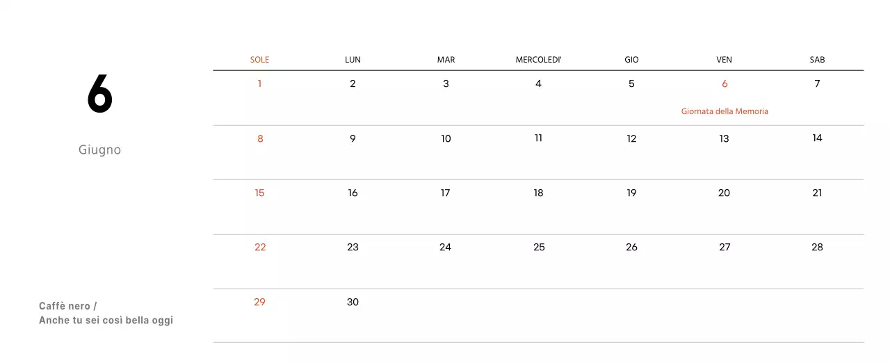Open the Giornata della Memoria event label
890x363 pixels.
725,111
